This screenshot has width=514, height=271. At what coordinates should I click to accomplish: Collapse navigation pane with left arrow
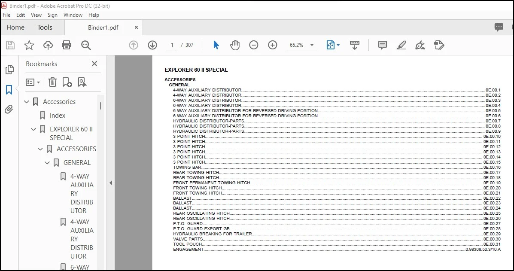tap(111, 183)
